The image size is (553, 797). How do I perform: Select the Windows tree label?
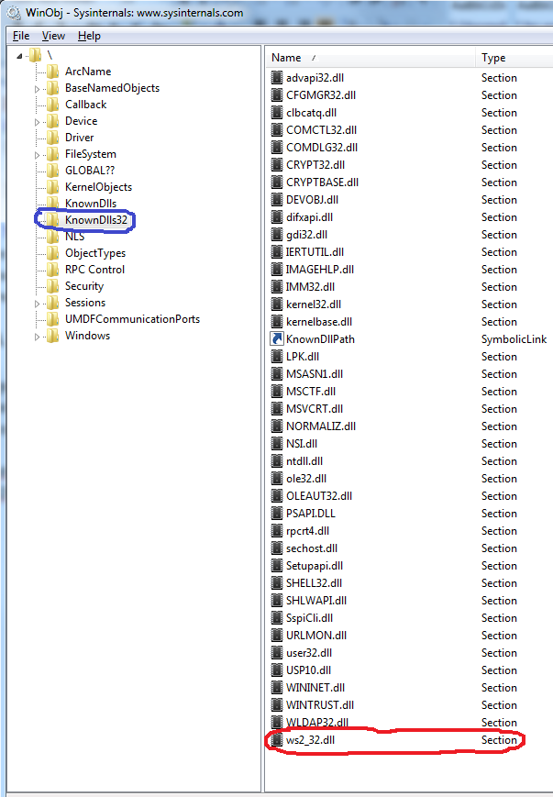[87, 336]
